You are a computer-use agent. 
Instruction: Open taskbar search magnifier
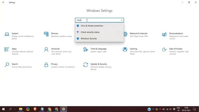tap(11, 109)
